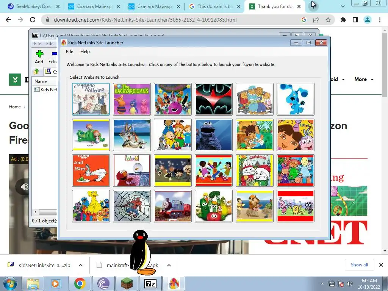Expand the More dropdown on CNET
The image size is (388, 291).
click(364, 80)
